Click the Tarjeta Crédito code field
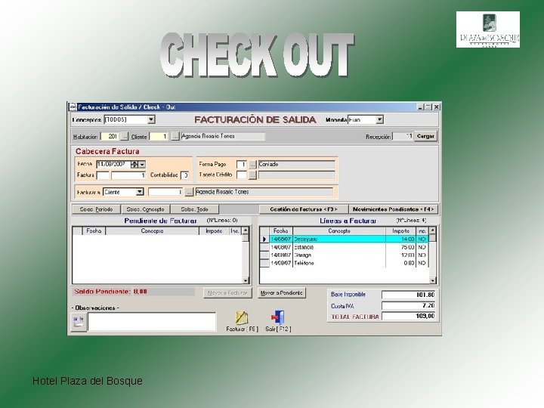This screenshot has height=408, width=544. [x=242, y=175]
